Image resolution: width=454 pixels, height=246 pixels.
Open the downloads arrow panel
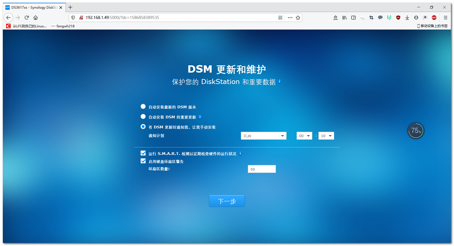click(x=407, y=18)
